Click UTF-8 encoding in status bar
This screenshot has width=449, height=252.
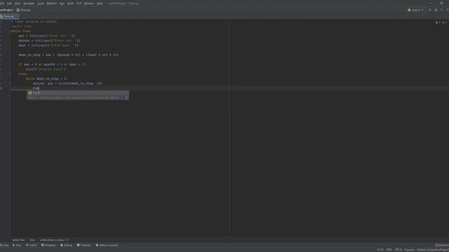coord(398,250)
